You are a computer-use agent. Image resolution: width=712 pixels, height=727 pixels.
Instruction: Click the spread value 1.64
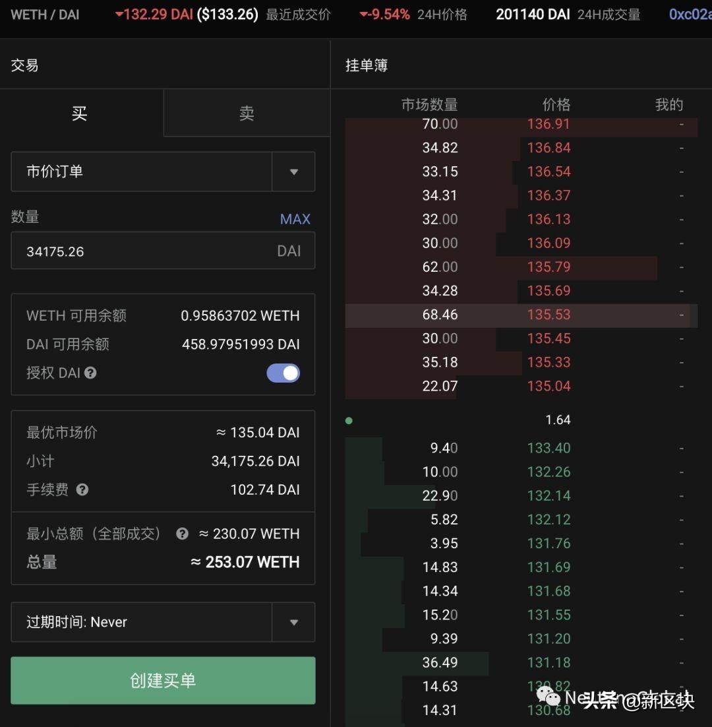tap(558, 420)
